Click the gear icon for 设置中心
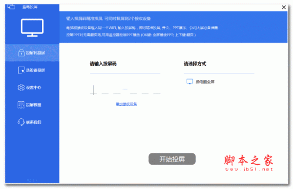This screenshot has height=189, width=293. [x=21, y=87]
